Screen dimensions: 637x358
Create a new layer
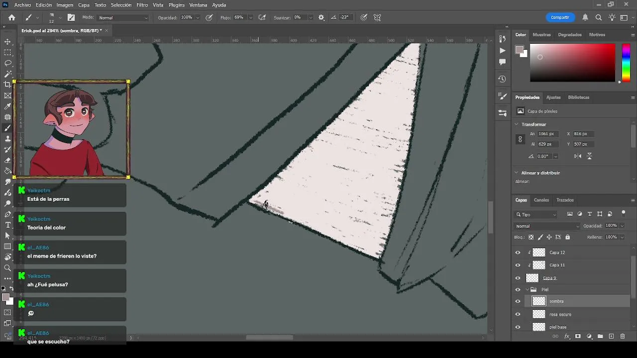611,337
